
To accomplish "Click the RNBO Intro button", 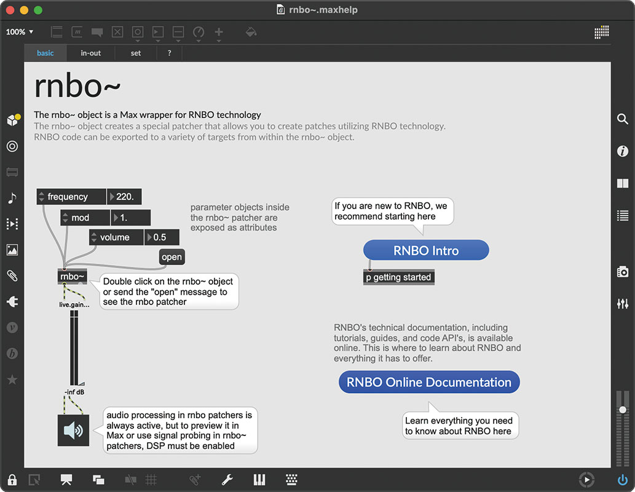I will [x=426, y=250].
